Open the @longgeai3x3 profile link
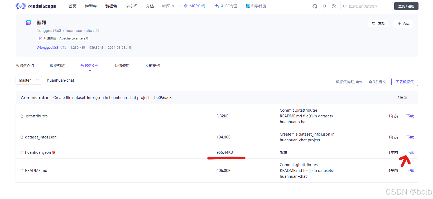The width and height of the screenshot is (433, 199). 47,48
